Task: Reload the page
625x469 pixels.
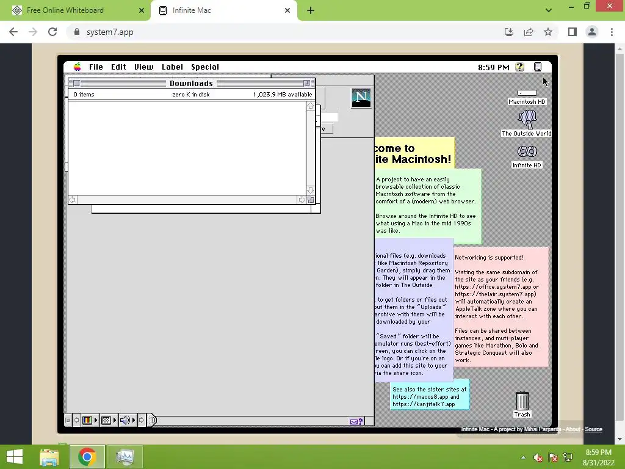Action: (52, 32)
